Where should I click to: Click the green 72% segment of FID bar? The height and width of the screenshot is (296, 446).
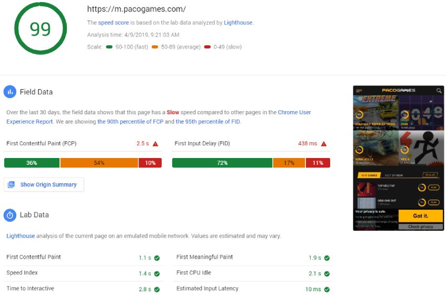click(222, 163)
